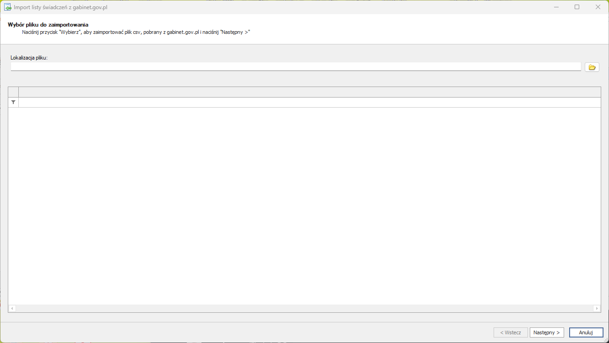Click the empty grid column header

[309, 92]
